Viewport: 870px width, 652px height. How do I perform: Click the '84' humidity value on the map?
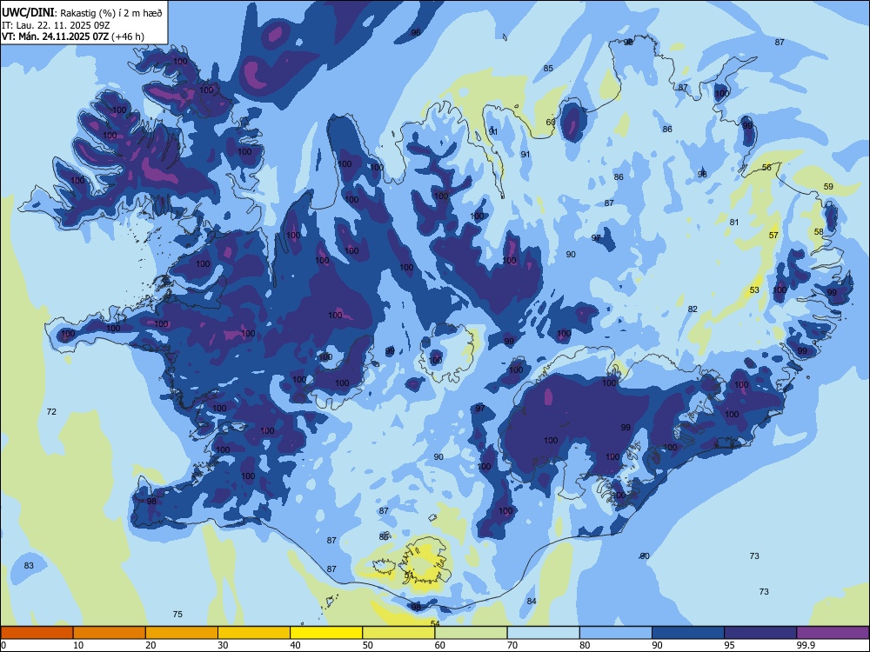[532, 601]
